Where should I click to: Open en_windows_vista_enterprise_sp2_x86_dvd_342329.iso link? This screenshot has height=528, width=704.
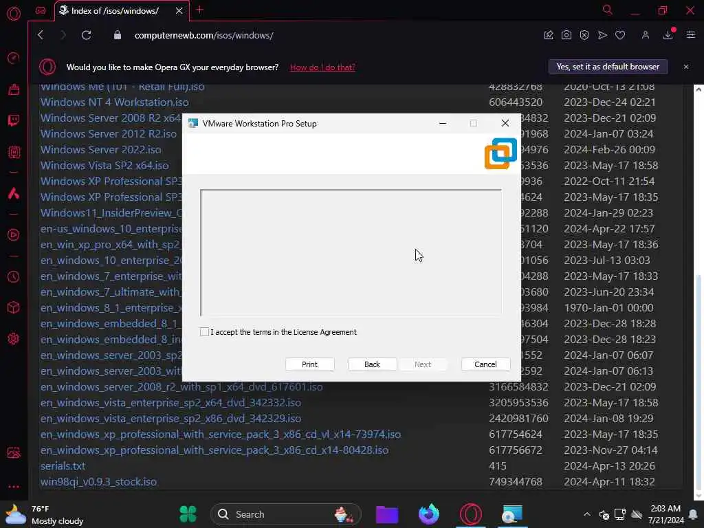click(x=170, y=419)
